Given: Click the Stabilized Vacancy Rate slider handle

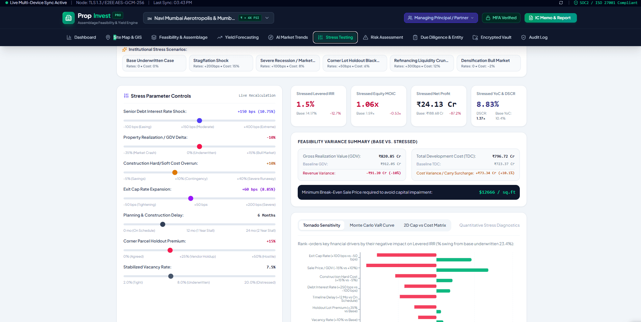Looking at the screenshot, I should (171, 276).
